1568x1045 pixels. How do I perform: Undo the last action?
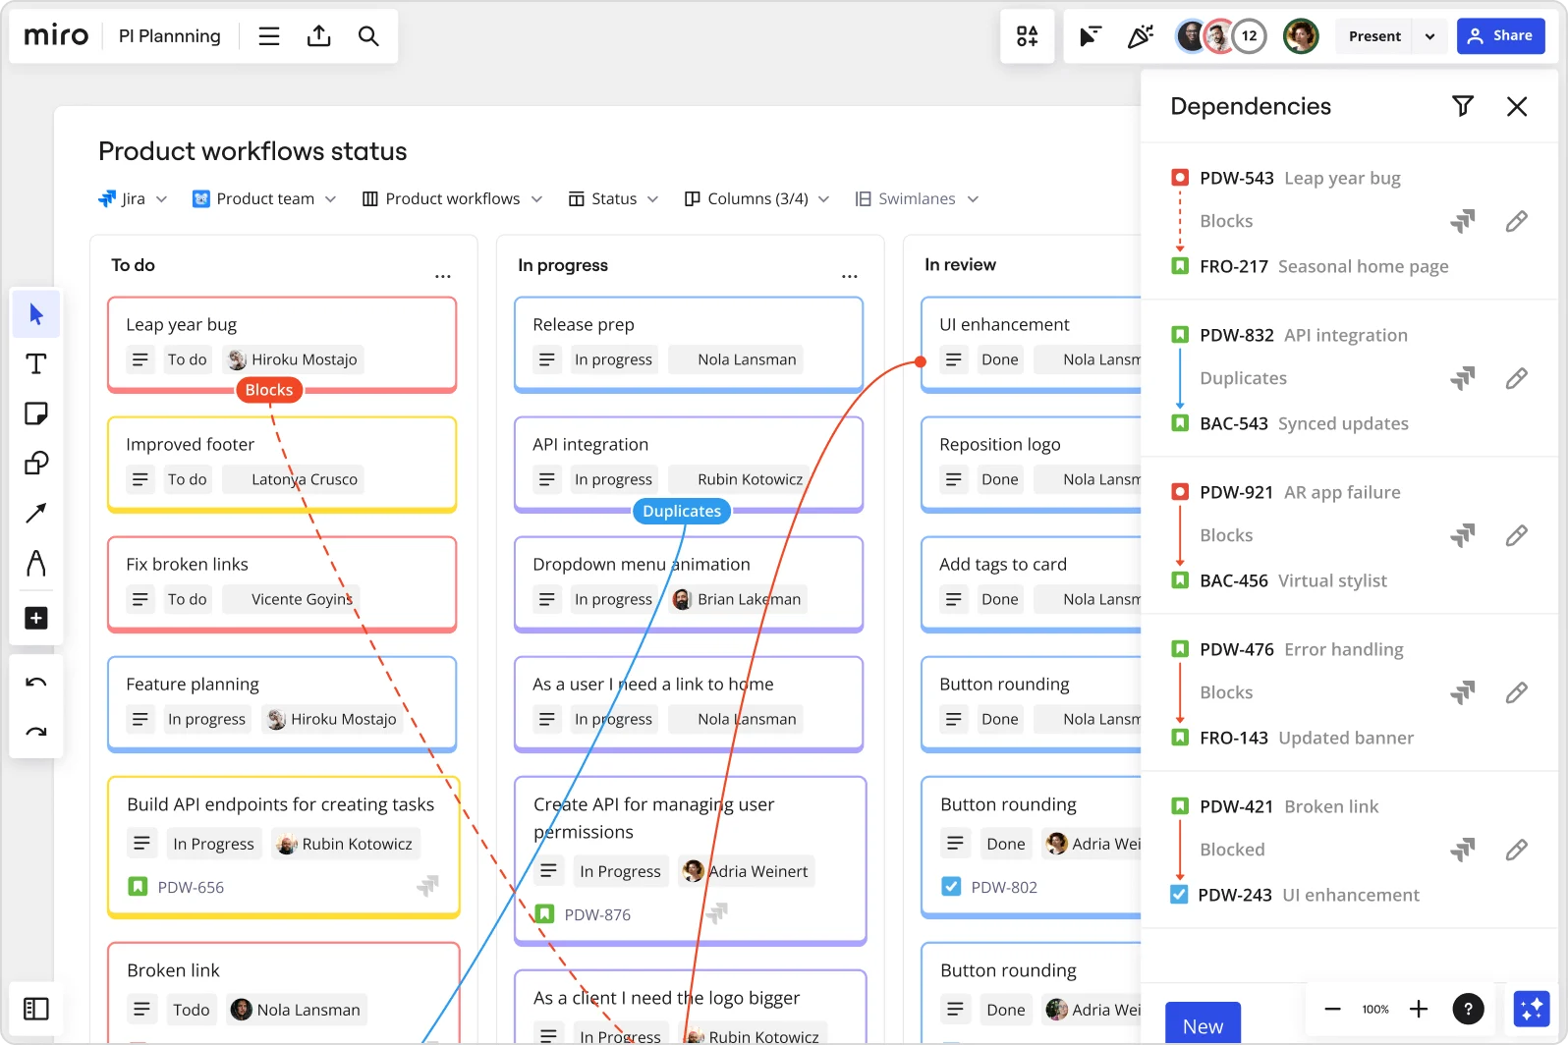[36, 682]
